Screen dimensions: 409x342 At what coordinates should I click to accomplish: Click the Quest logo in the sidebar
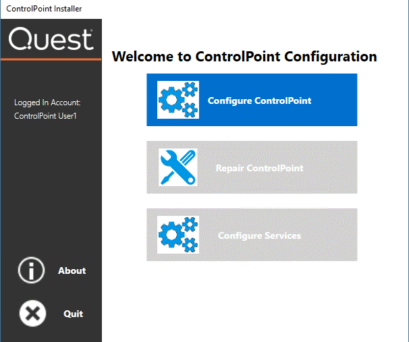pyautogui.click(x=51, y=40)
